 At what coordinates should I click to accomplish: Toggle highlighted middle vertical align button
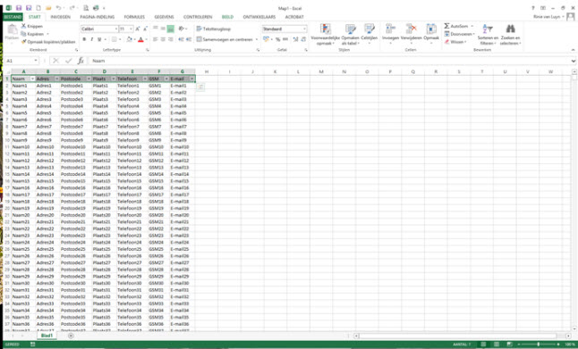pos(170,29)
